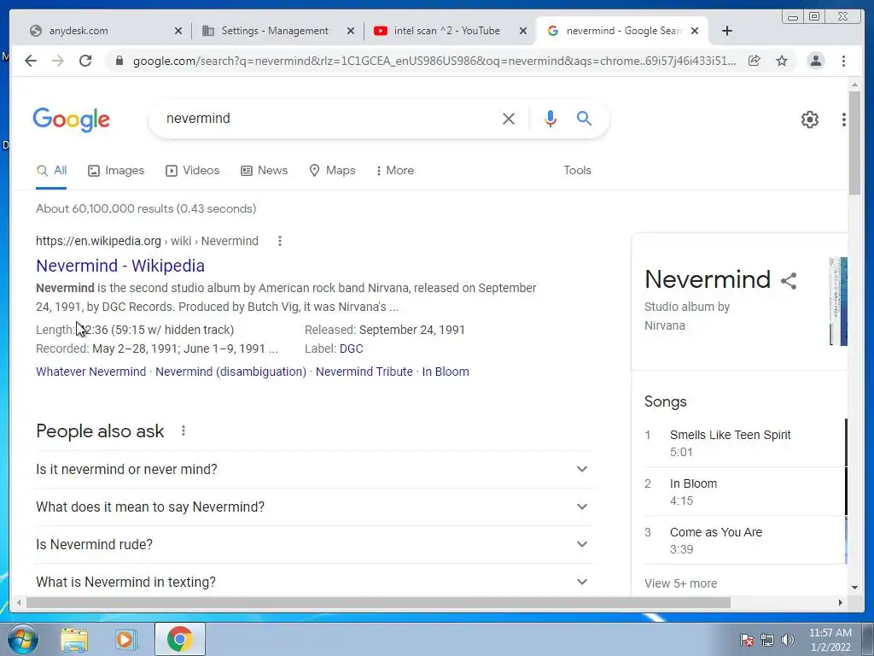
Task: Click the forward navigation arrow
Action: pyautogui.click(x=58, y=61)
